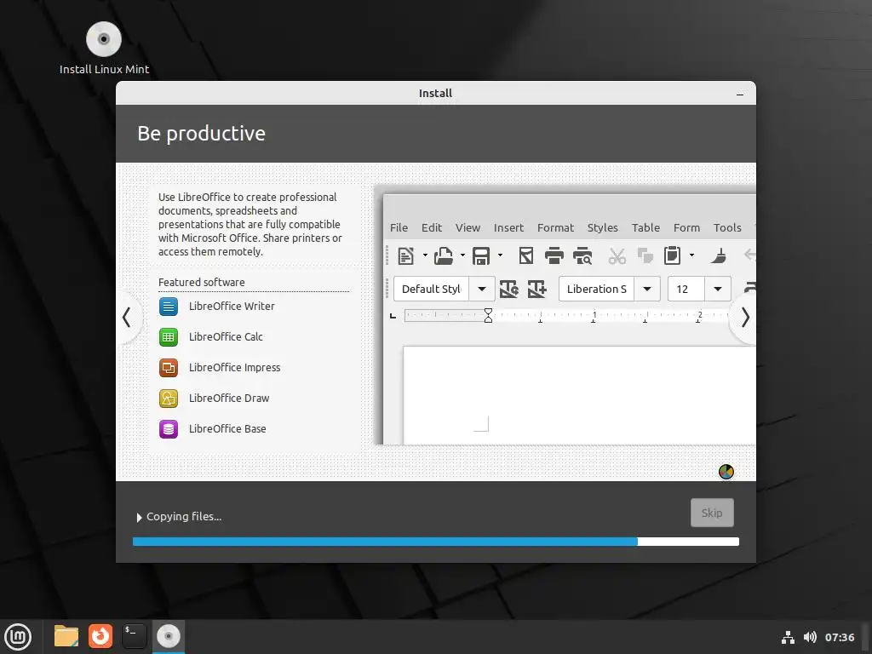Open the Tools menu in slideshow

[x=727, y=227]
